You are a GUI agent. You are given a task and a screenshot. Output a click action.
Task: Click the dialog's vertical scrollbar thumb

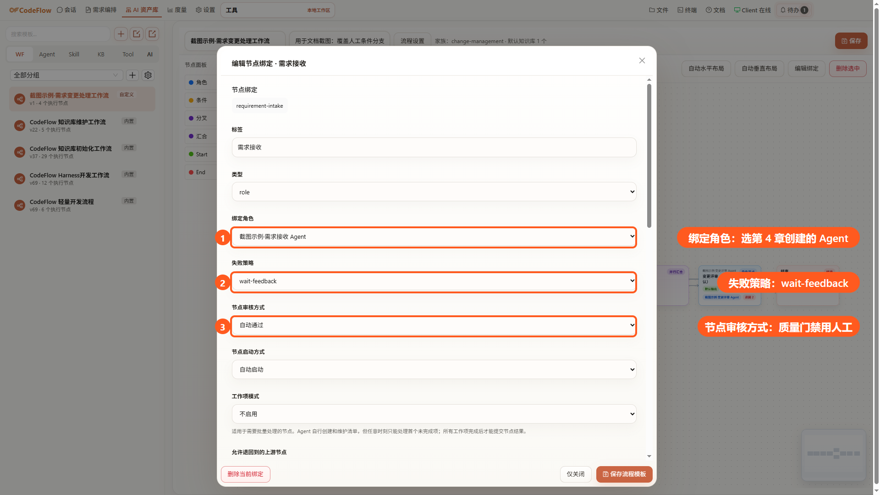click(649, 156)
